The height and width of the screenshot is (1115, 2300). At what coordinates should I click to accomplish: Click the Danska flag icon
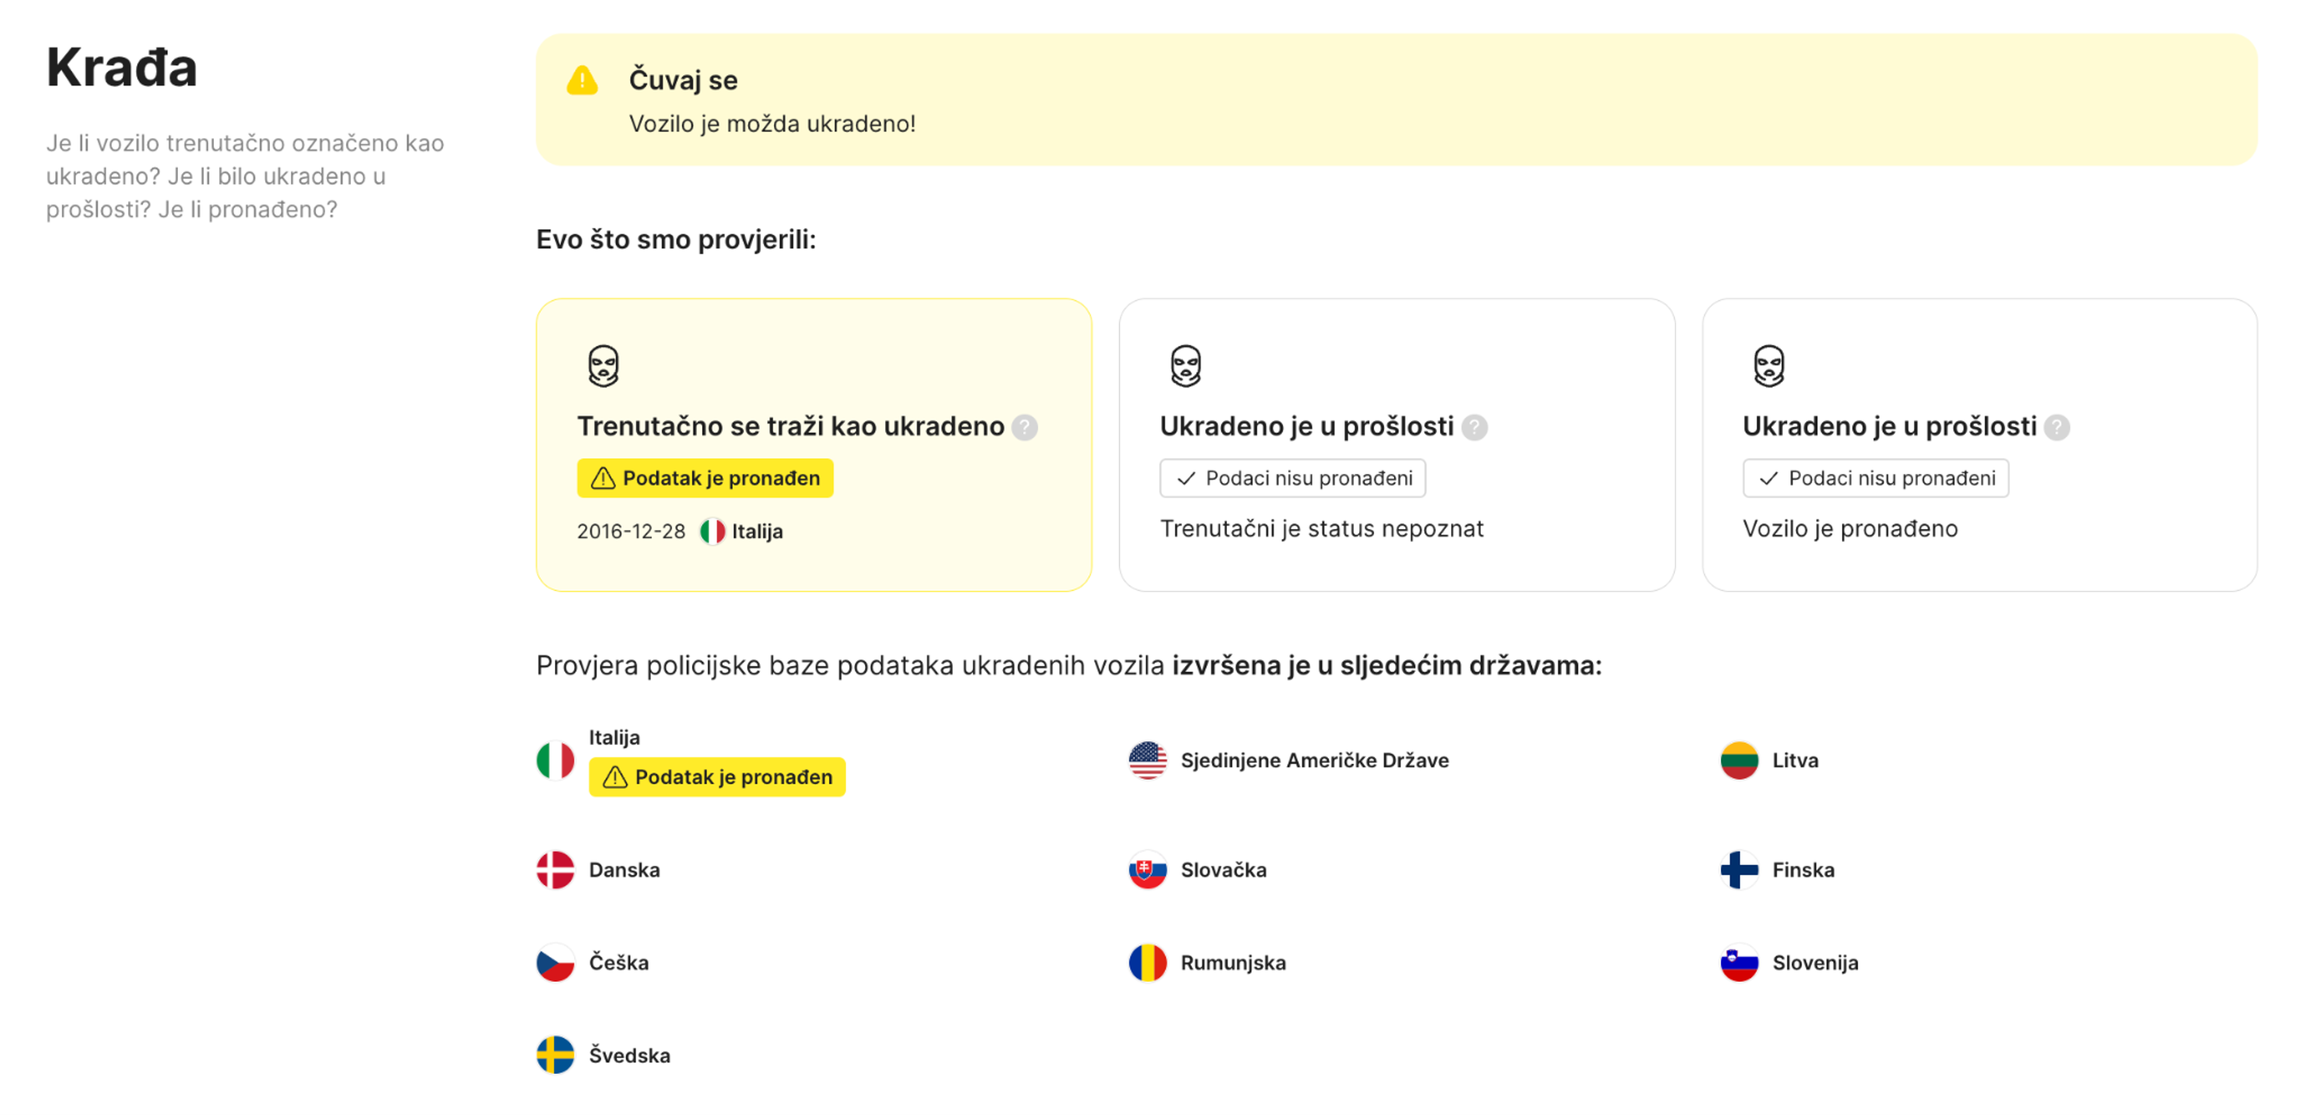pyautogui.click(x=557, y=869)
